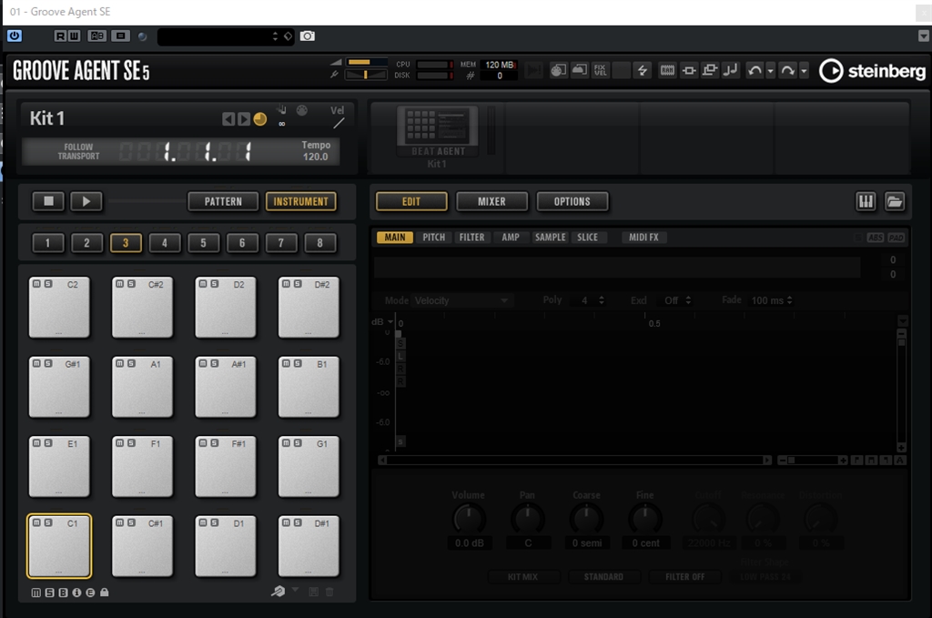This screenshot has width=932, height=618.
Task: Click the wrench tuning icon
Action: (x=335, y=75)
